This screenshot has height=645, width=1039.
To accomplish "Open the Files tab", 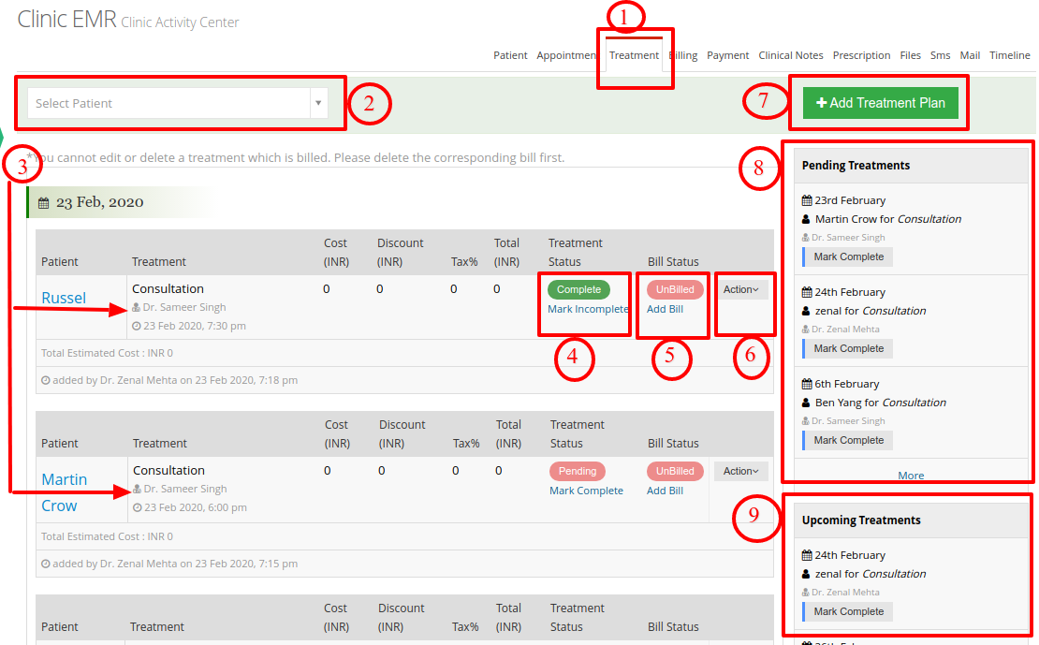I will [x=910, y=55].
